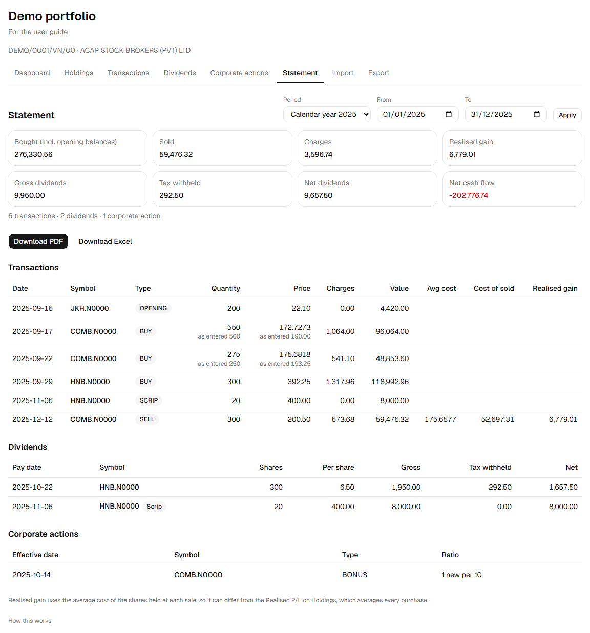Screen dimensions: 590x633
Task: Click the effective date 2025-10-14
Action: pos(31,575)
